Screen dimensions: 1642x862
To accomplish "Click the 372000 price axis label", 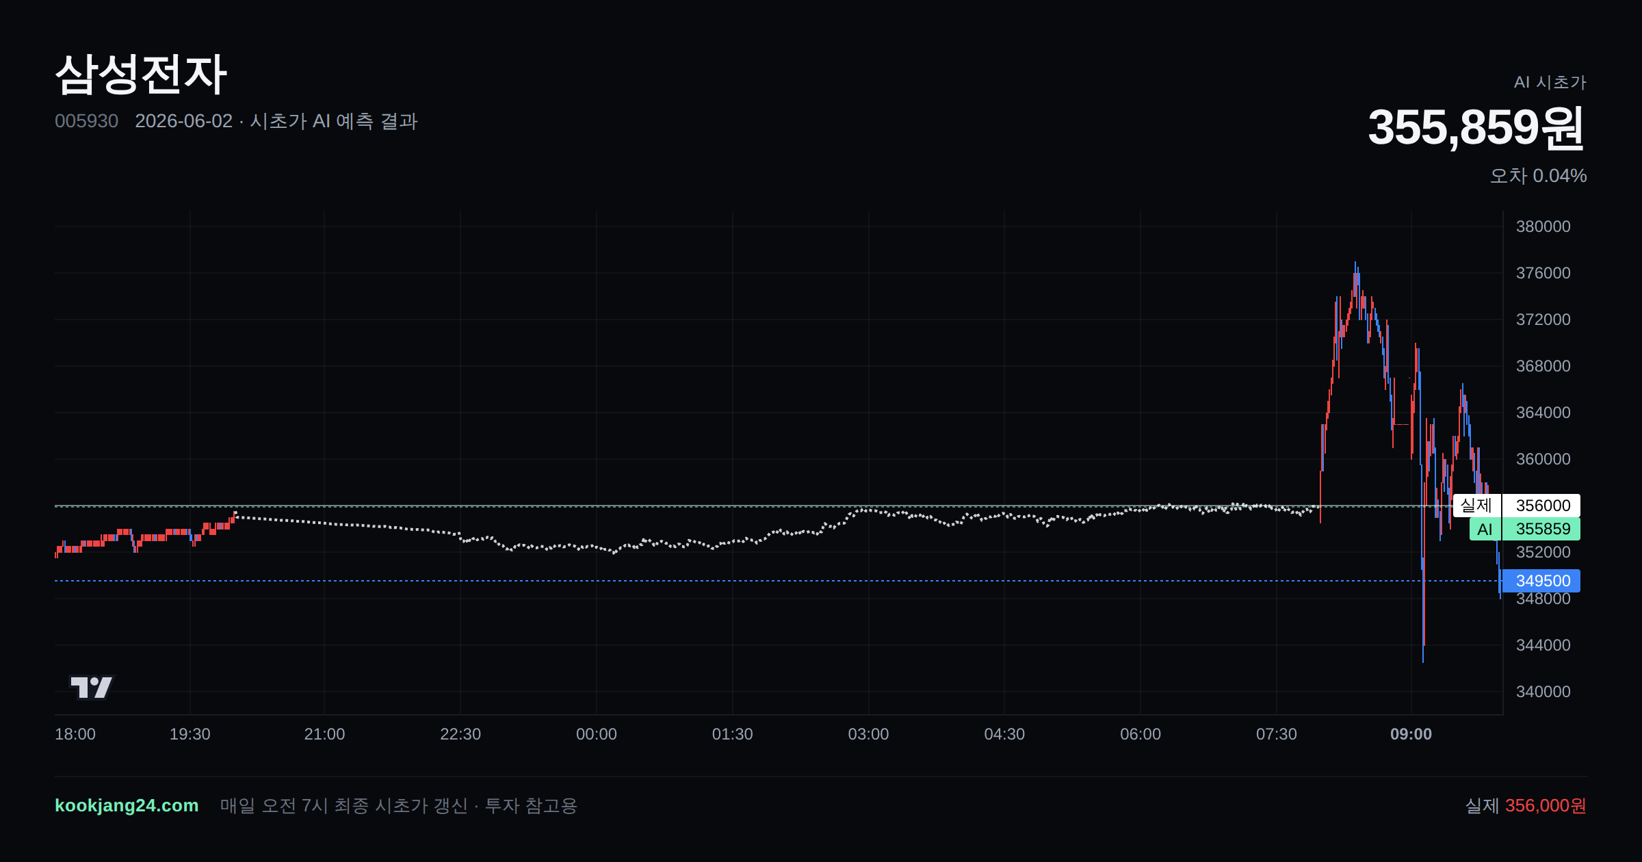I will click(1543, 319).
